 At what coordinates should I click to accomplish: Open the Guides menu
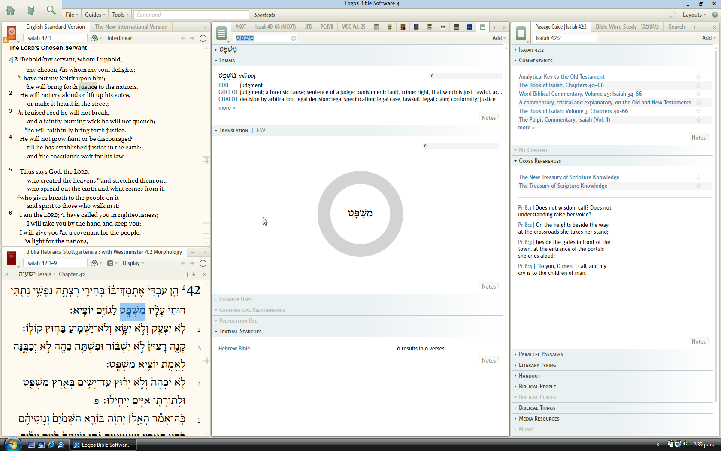click(x=95, y=15)
